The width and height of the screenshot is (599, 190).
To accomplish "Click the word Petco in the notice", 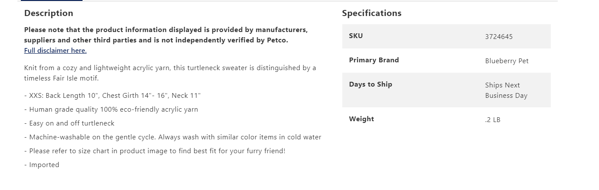I will click(x=276, y=40).
